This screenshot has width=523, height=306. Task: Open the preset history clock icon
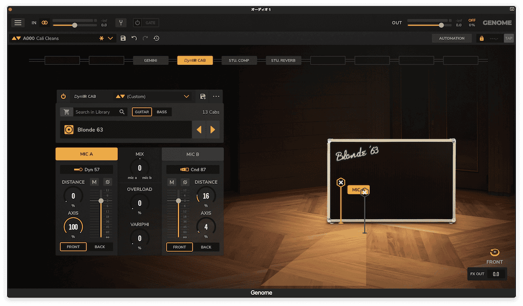[156, 38]
